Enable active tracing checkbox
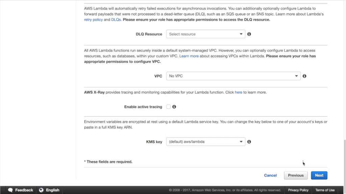Screen dimensions: 346x194 [168, 107]
